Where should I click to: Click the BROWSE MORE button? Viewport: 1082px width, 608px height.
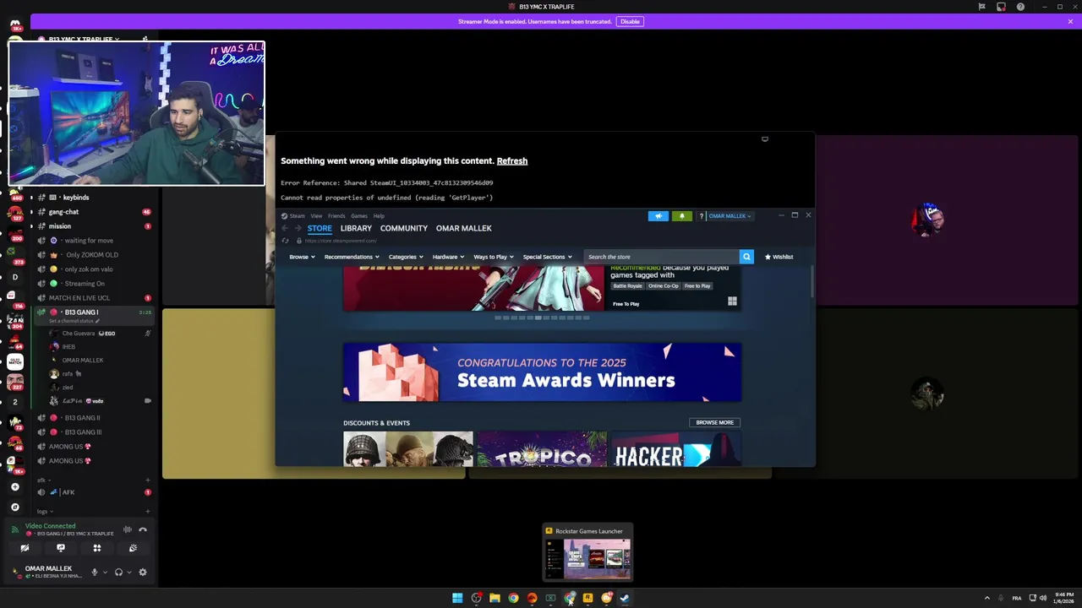pyautogui.click(x=714, y=422)
